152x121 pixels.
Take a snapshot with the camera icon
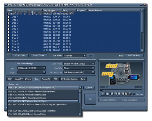coord(130,94)
